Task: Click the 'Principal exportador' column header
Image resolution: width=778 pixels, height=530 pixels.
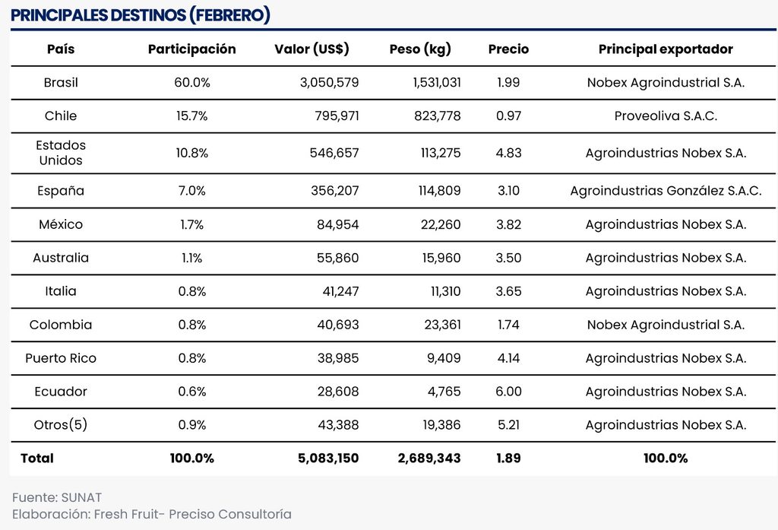Action: click(666, 49)
